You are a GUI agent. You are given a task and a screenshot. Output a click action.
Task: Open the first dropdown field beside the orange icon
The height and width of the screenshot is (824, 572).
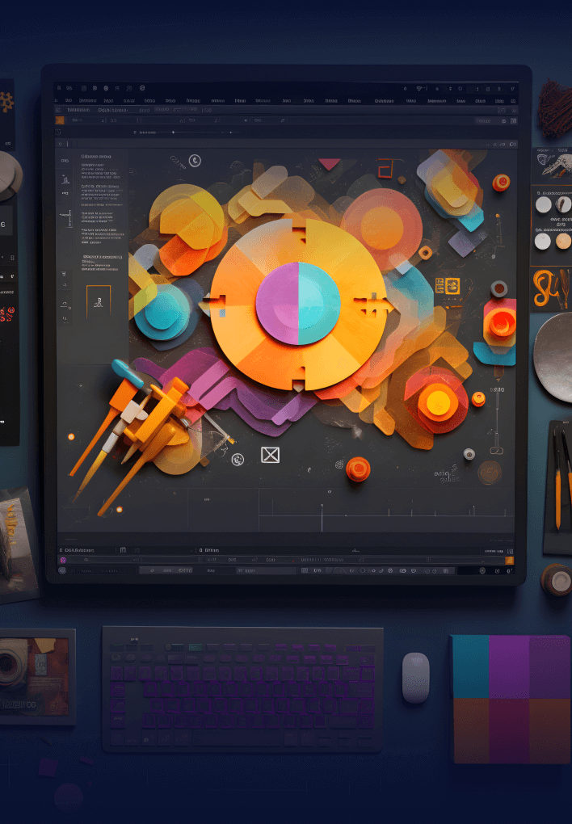tap(82, 120)
